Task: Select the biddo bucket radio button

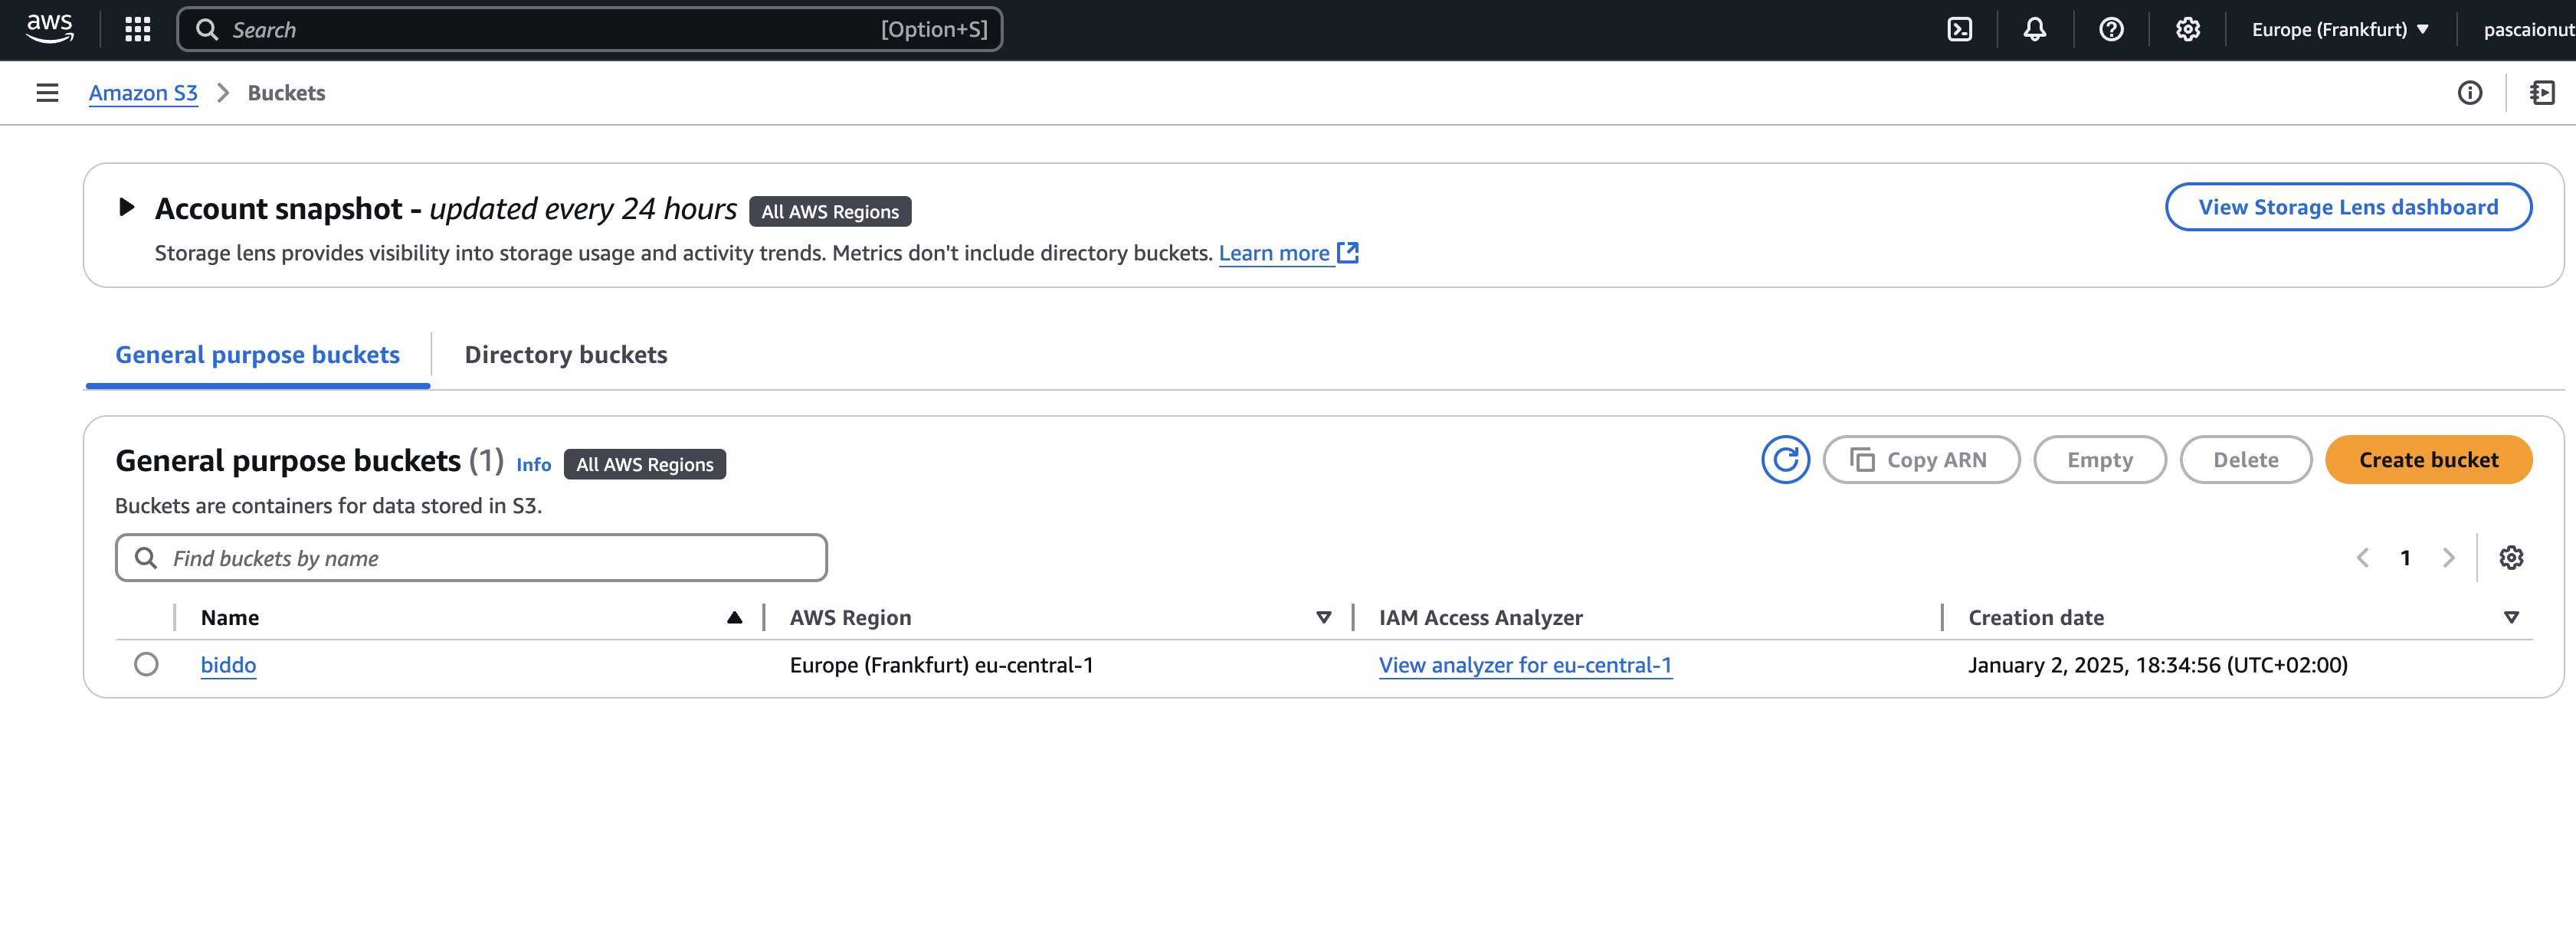Action: (x=146, y=664)
